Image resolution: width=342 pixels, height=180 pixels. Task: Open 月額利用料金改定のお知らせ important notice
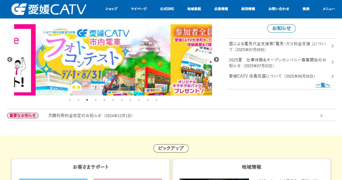[x=90, y=116]
